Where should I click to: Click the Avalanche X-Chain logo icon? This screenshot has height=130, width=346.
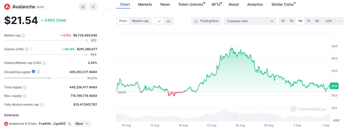(x=6, y=124)
